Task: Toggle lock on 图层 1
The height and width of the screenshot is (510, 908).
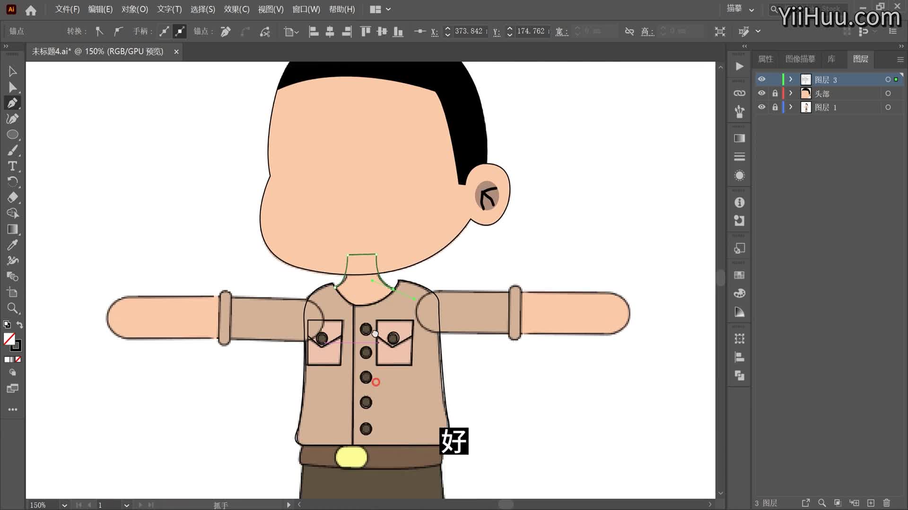Action: pos(775,107)
